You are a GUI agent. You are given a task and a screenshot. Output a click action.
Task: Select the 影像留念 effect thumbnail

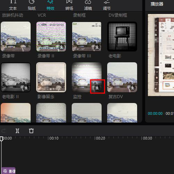tap(51, 77)
